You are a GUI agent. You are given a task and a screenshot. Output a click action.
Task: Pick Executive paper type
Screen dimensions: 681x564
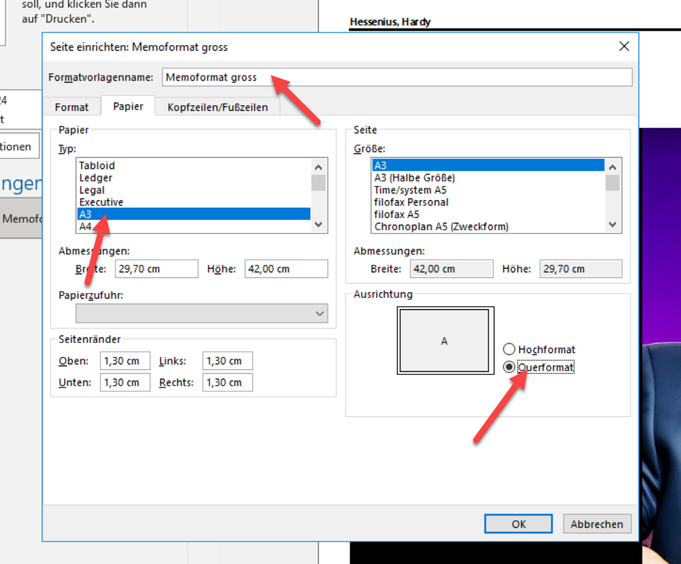click(194, 202)
